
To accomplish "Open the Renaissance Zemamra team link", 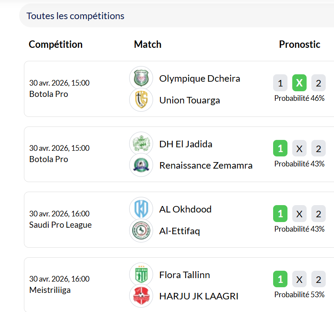I will (206, 165).
